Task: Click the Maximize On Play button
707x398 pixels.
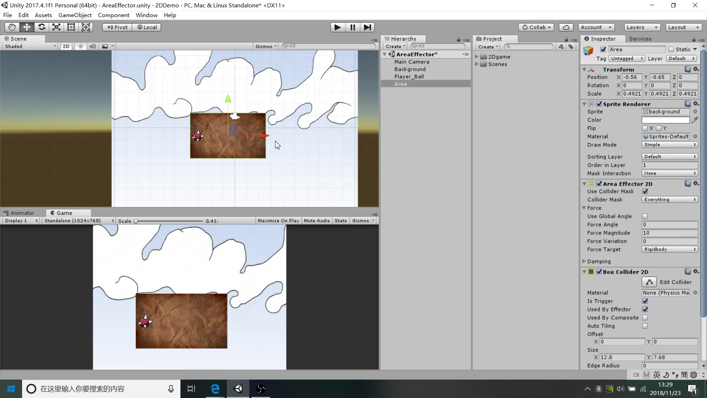Action: [x=278, y=221]
